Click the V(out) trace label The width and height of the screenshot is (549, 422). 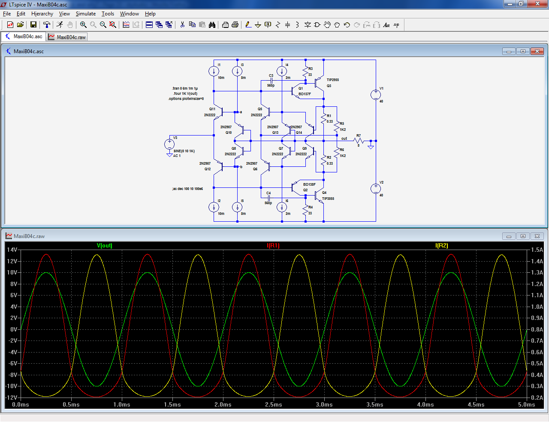tap(105, 246)
